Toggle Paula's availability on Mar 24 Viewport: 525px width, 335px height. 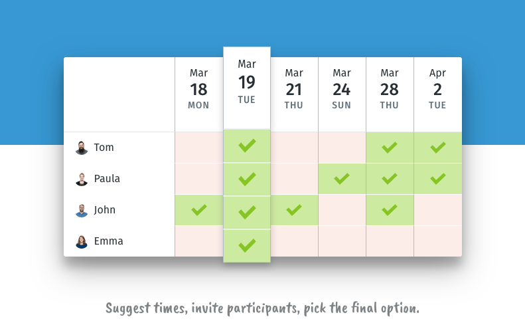342,179
